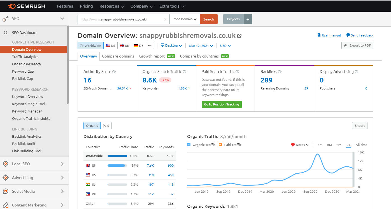Switch to Compare domains tab
The image size is (391, 209).
coord(118,56)
